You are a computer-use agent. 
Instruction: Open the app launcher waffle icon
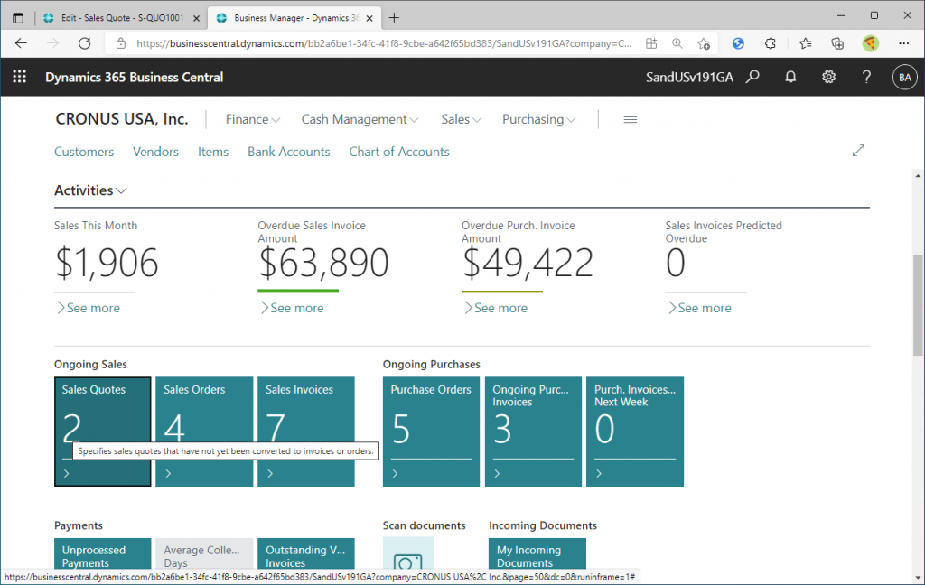20,77
